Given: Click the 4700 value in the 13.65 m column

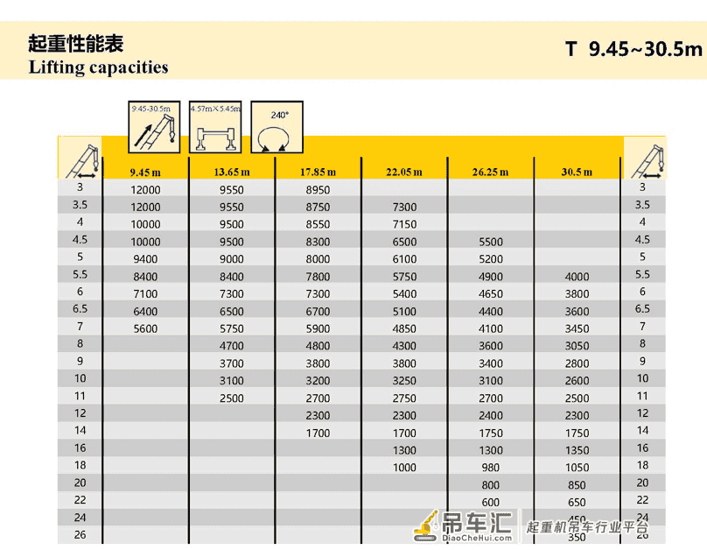Looking at the screenshot, I should [232, 346].
